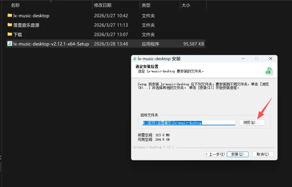Viewport: 292px width, 187px height.
Task: Click date 2026/3/27 13:07
Action: tap(111, 35)
